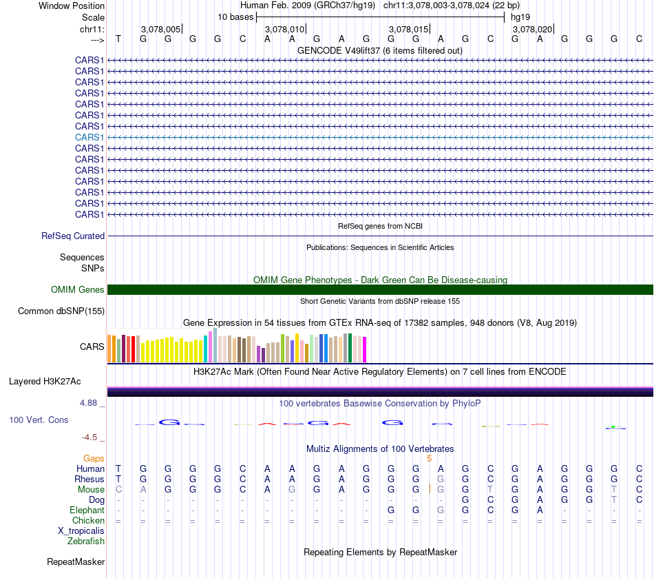Click the Window Position label
The image size is (654, 578).
tap(72, 6)
